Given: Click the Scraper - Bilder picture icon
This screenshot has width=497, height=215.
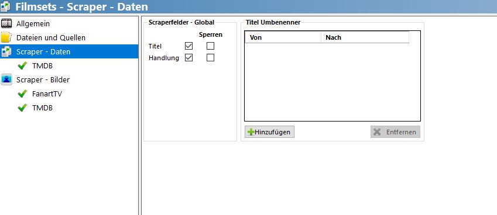Looking at the screenshot, I should click(6, 79).
